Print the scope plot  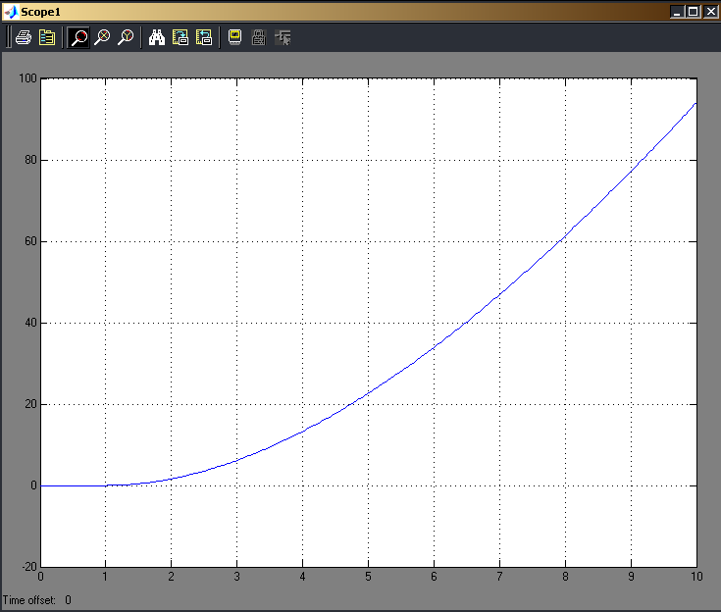24,37
